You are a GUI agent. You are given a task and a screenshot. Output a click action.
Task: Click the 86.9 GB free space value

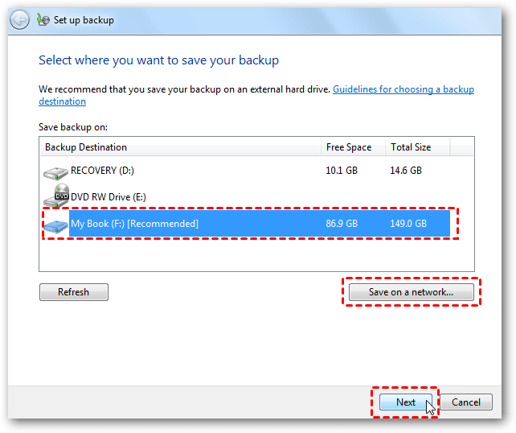pyautogui.click(x=342, y=224)
